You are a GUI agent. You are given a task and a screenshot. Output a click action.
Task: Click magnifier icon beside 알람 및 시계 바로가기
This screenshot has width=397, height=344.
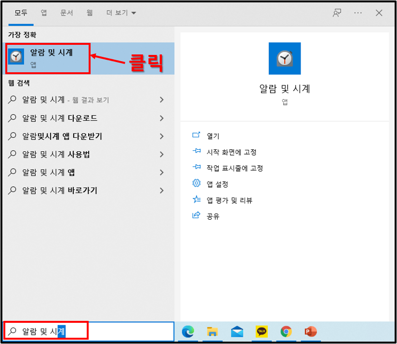click(x=12, y=190)
